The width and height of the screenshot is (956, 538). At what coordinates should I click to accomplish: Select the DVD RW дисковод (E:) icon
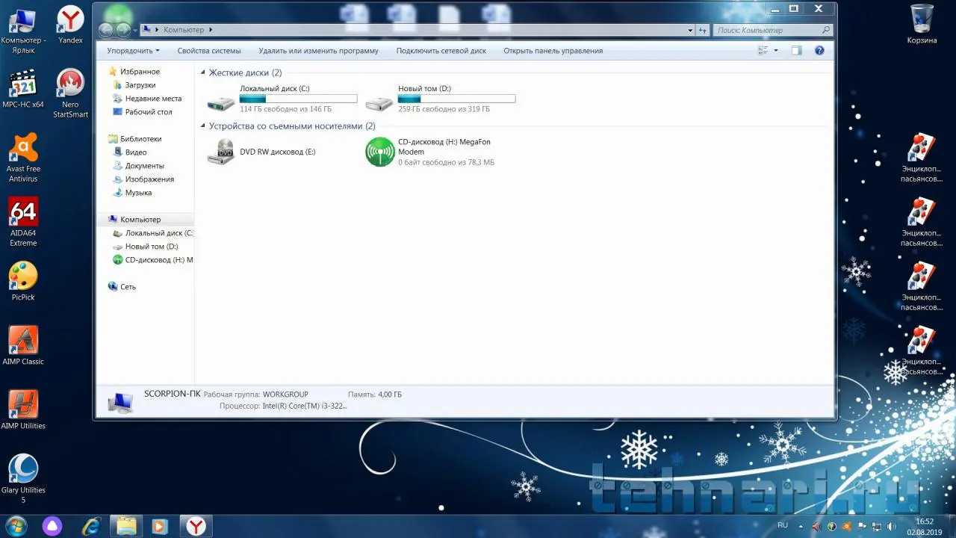[221, 152]
